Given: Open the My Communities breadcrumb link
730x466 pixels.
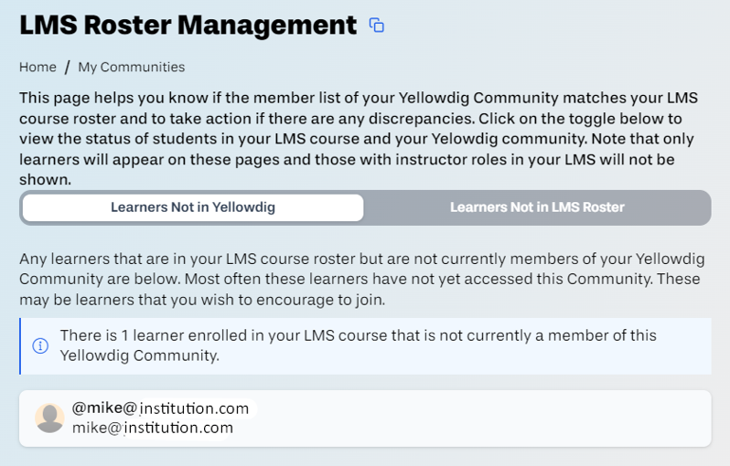Looking at the screenshot, I should (132, 68).
